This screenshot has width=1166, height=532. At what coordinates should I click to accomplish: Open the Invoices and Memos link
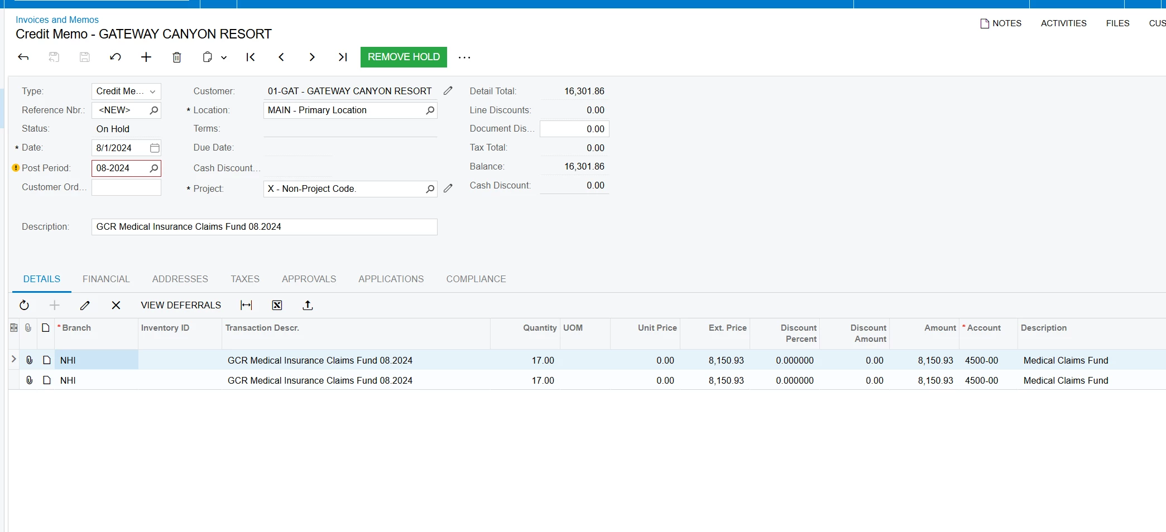[57, 20]
